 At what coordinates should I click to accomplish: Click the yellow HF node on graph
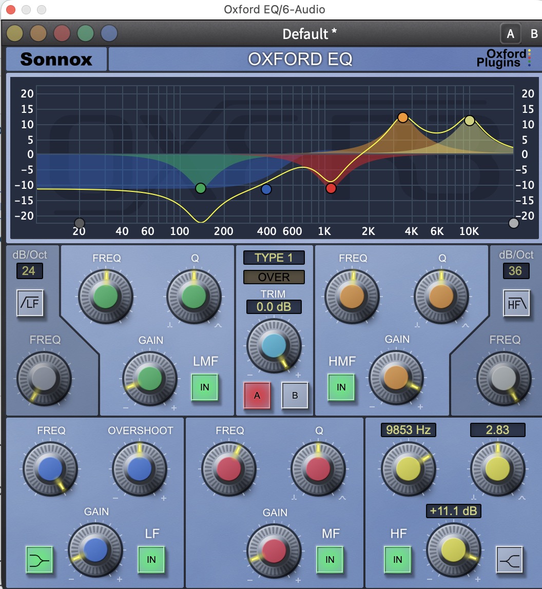[x=470, y=121]
